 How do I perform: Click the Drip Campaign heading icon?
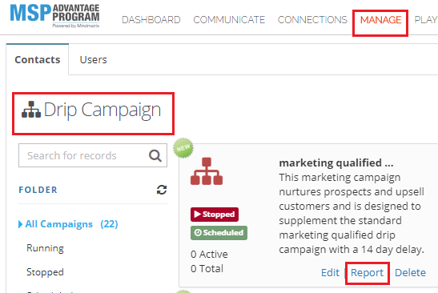coord(31,110)
